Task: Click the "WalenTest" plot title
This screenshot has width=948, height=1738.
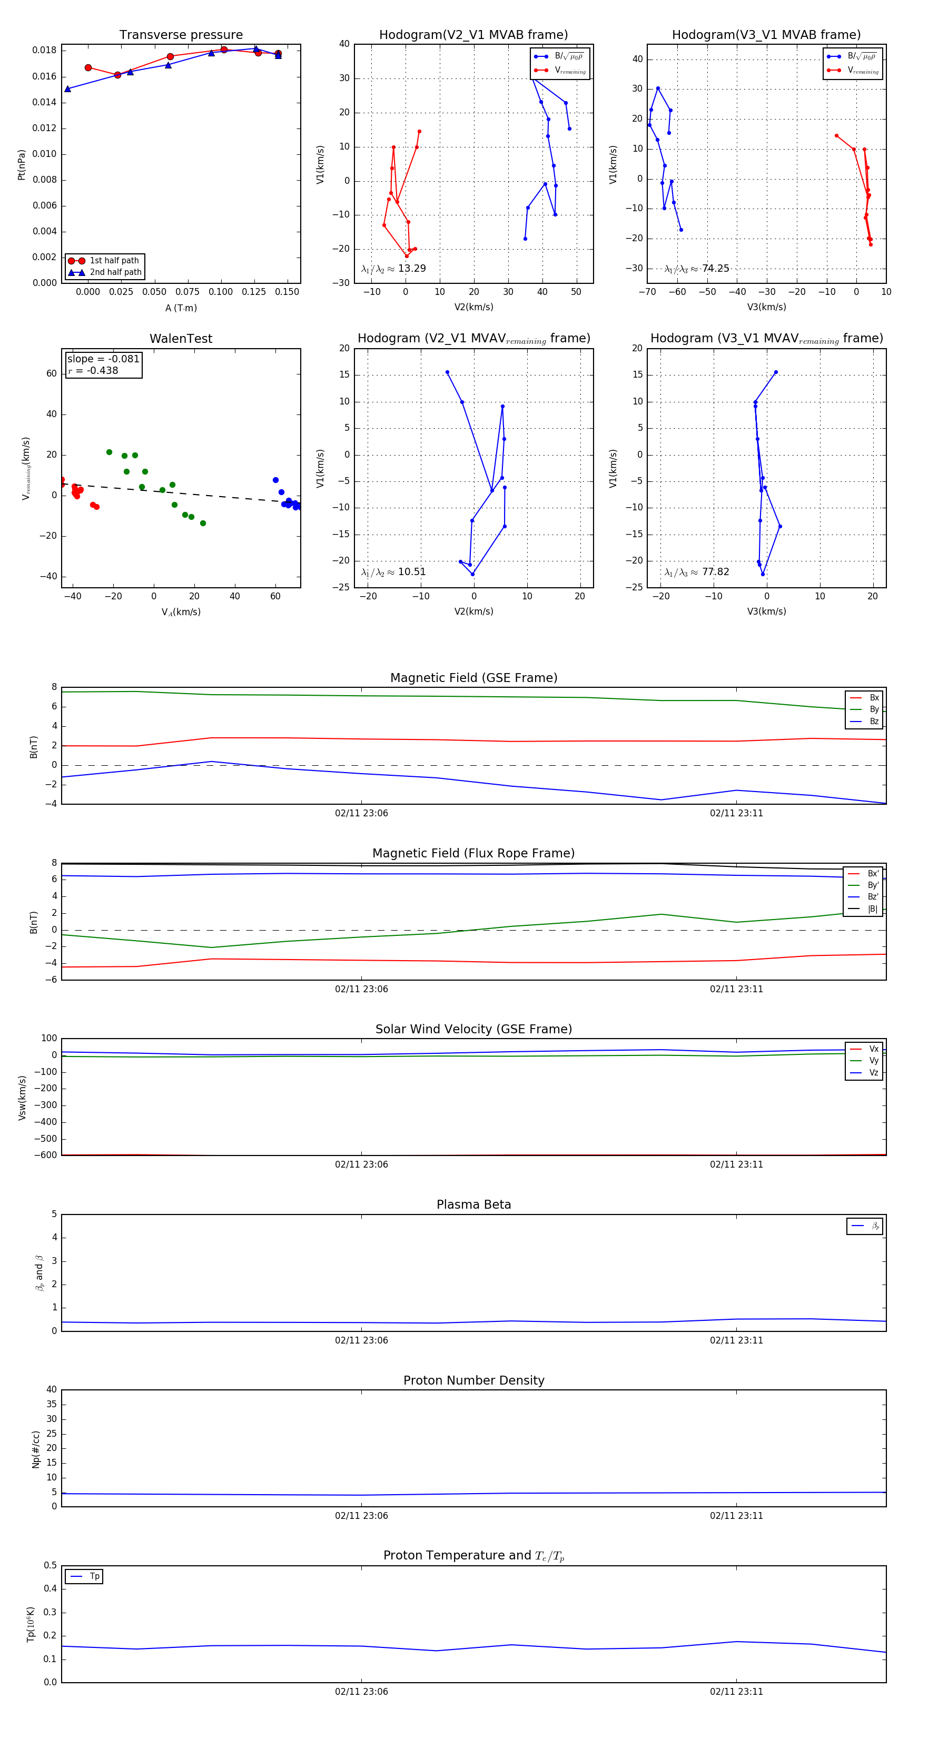Action: pyautogui.click(x=181, y=339)
